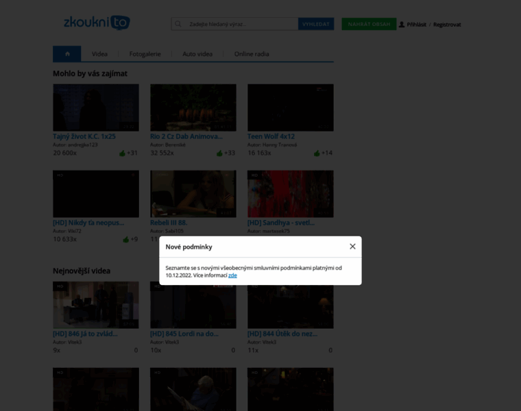Click thumbs-up icon next to +14
Image resolution: width=521 pixels, height=411 pixels.
(x=317, y=153)
